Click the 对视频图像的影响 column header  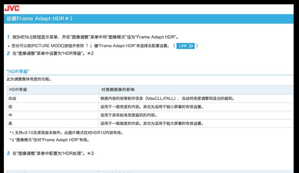coord(196,90)
